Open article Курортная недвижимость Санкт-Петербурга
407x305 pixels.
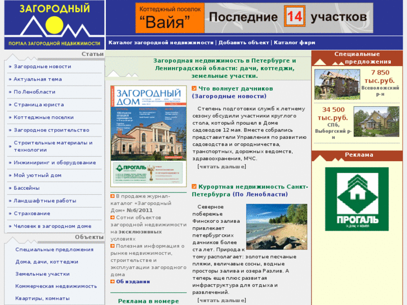(250, 190)
